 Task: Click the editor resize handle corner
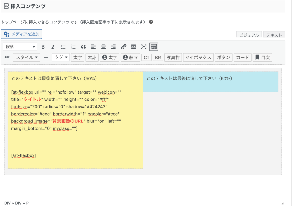(x=283, y=203)
